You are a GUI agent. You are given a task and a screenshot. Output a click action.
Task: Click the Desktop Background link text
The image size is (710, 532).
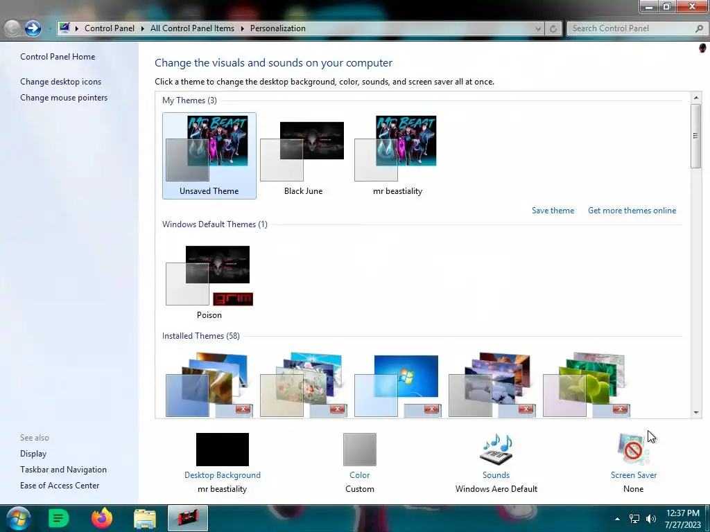pos(223,475)
